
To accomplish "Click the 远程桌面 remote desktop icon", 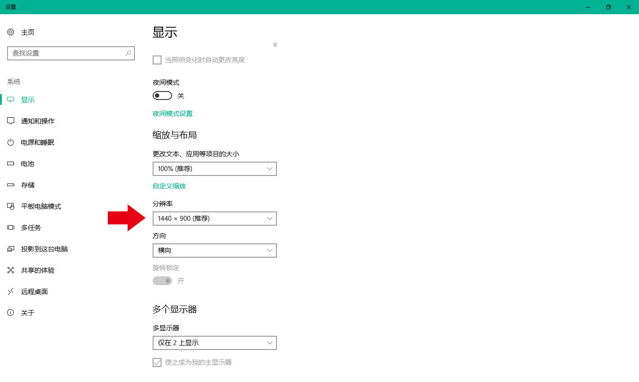I will pyautogui.click(x=11, y=291).
